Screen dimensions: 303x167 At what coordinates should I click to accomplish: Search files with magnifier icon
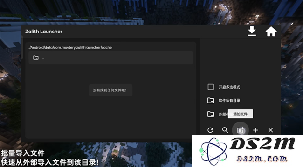pyautogui.click(x=225, y=130)
